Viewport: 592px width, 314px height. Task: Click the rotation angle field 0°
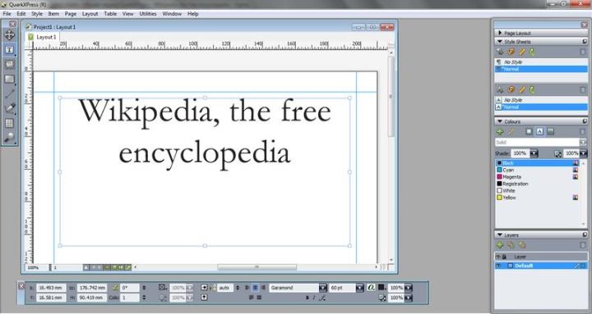(x=130, y=288)
